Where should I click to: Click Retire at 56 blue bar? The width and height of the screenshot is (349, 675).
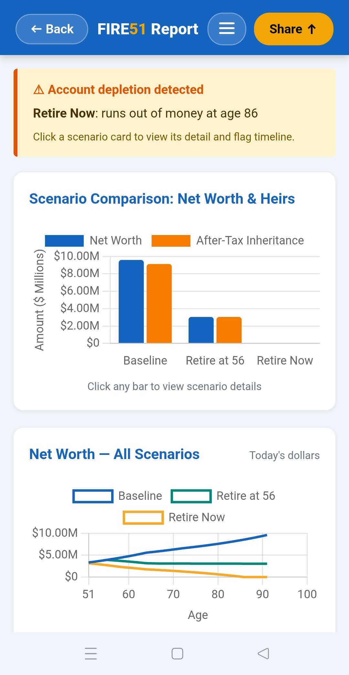201,330
